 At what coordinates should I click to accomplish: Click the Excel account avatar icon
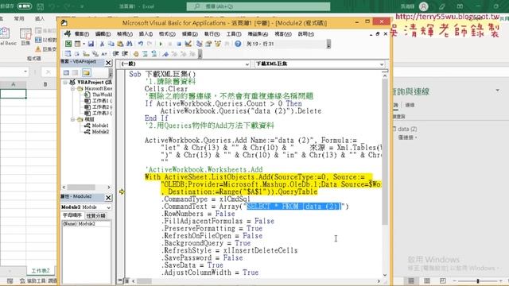pyautogui.click(x=423, y=6)
